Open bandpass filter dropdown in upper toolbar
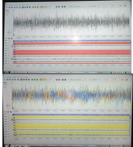This screenshot has width=133, height=147. tap(77, 6)
